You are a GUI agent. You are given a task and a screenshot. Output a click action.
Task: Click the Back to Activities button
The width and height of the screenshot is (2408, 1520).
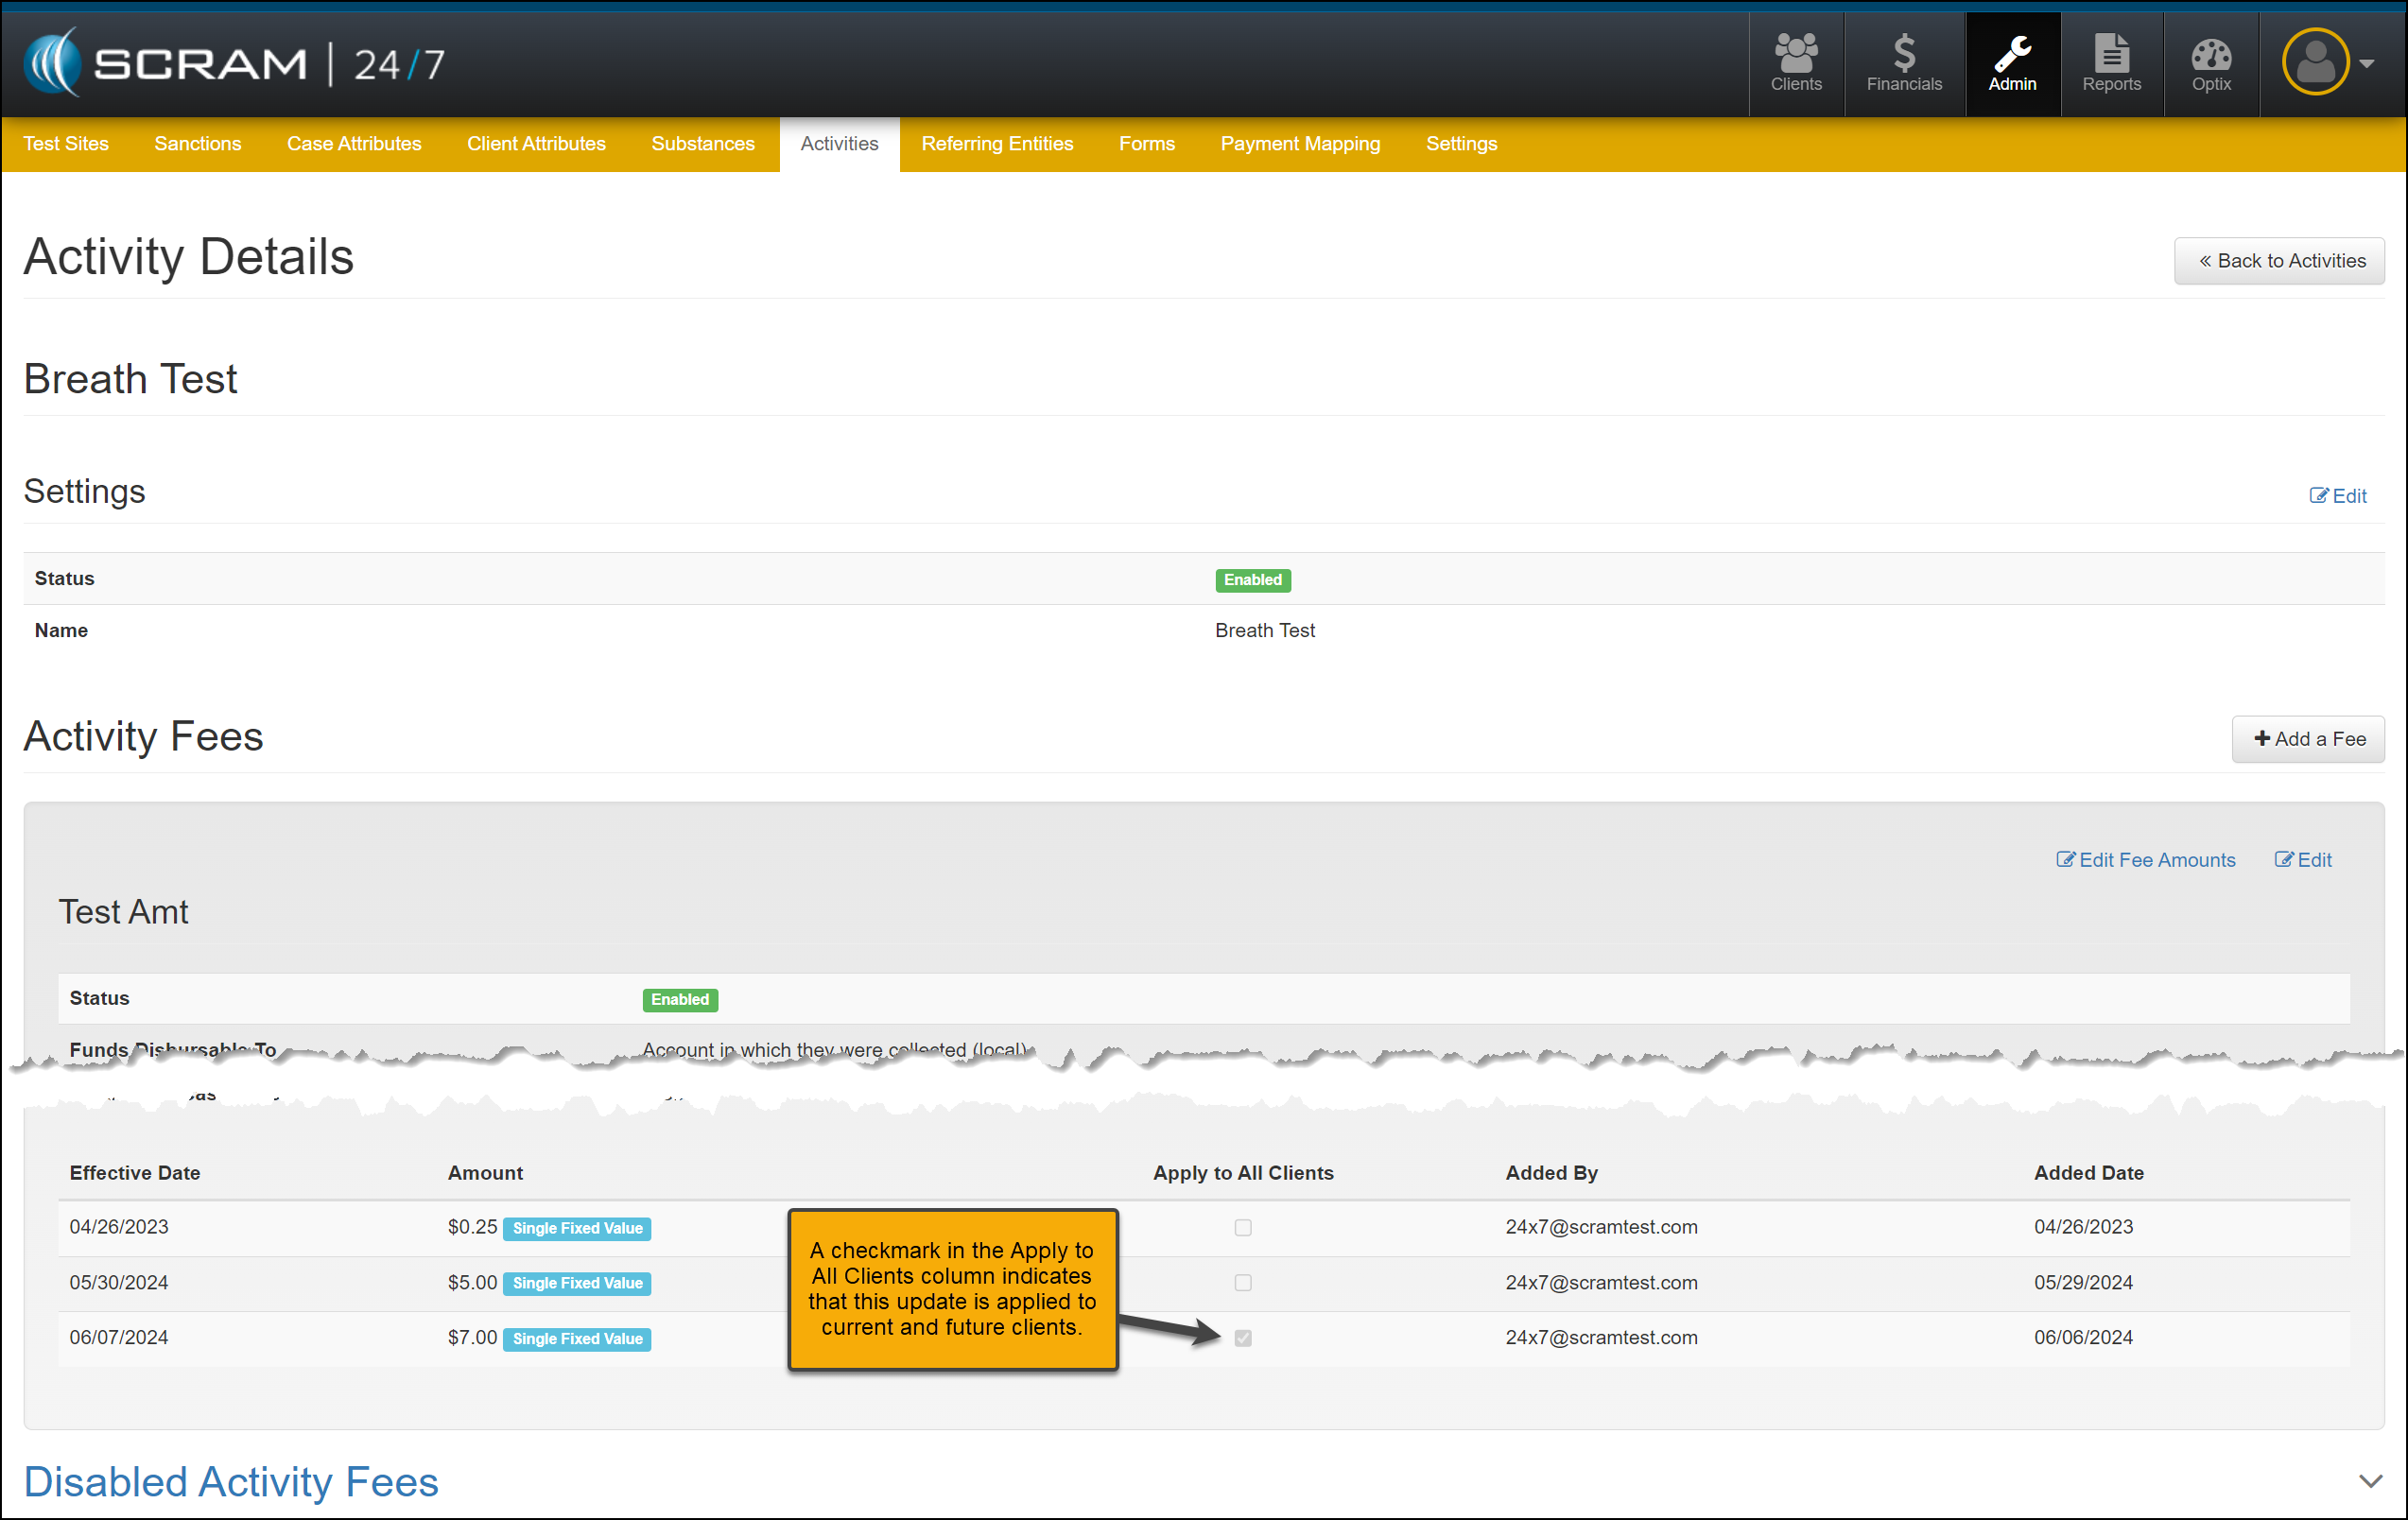point(2279,261)
